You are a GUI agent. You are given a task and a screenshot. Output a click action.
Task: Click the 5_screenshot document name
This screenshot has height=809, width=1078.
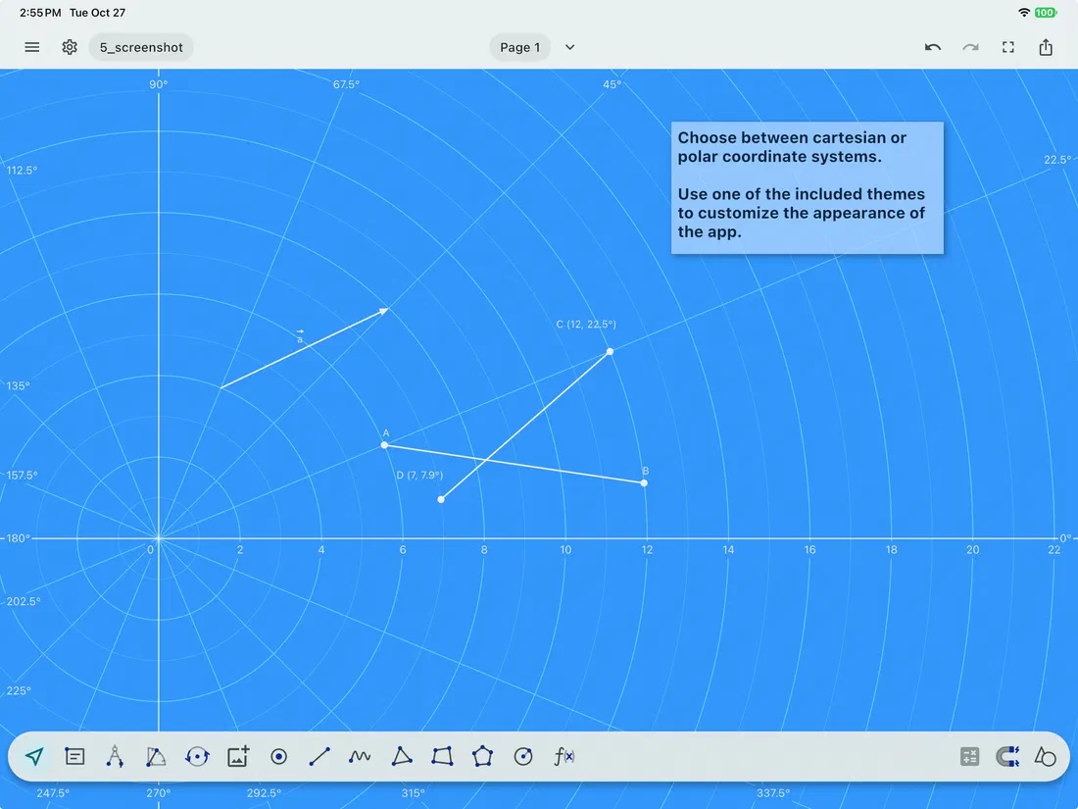141,47
